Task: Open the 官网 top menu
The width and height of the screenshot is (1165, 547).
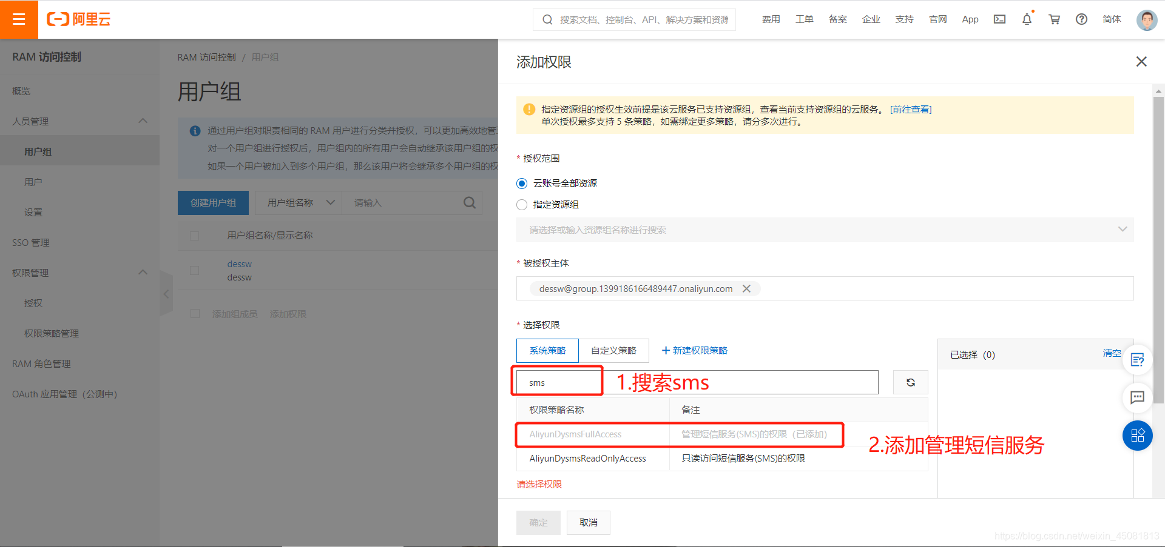Action: click(x=937, y=19)
